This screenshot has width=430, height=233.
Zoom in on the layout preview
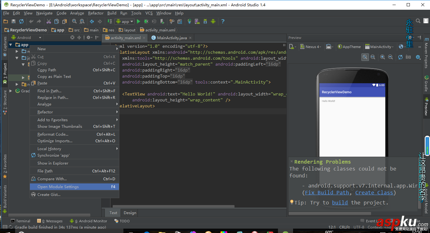[x=382, y=57]
